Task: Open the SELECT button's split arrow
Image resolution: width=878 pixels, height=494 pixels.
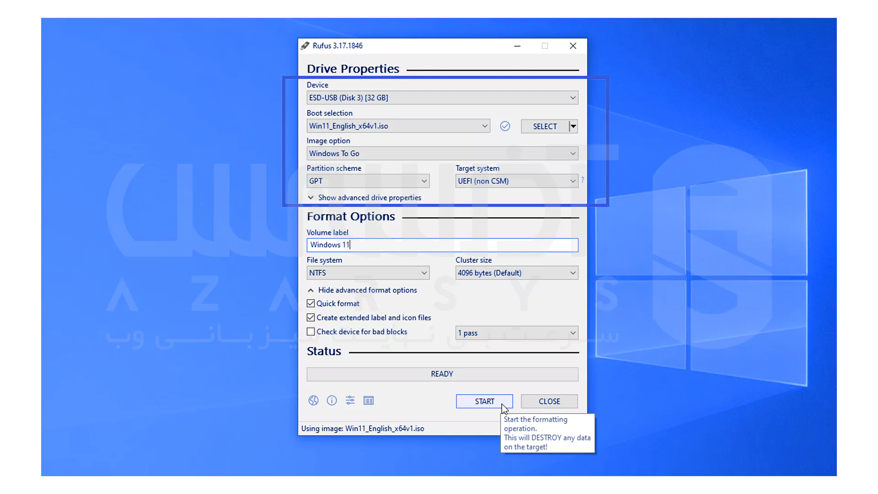Action: (x=573, y=126)
